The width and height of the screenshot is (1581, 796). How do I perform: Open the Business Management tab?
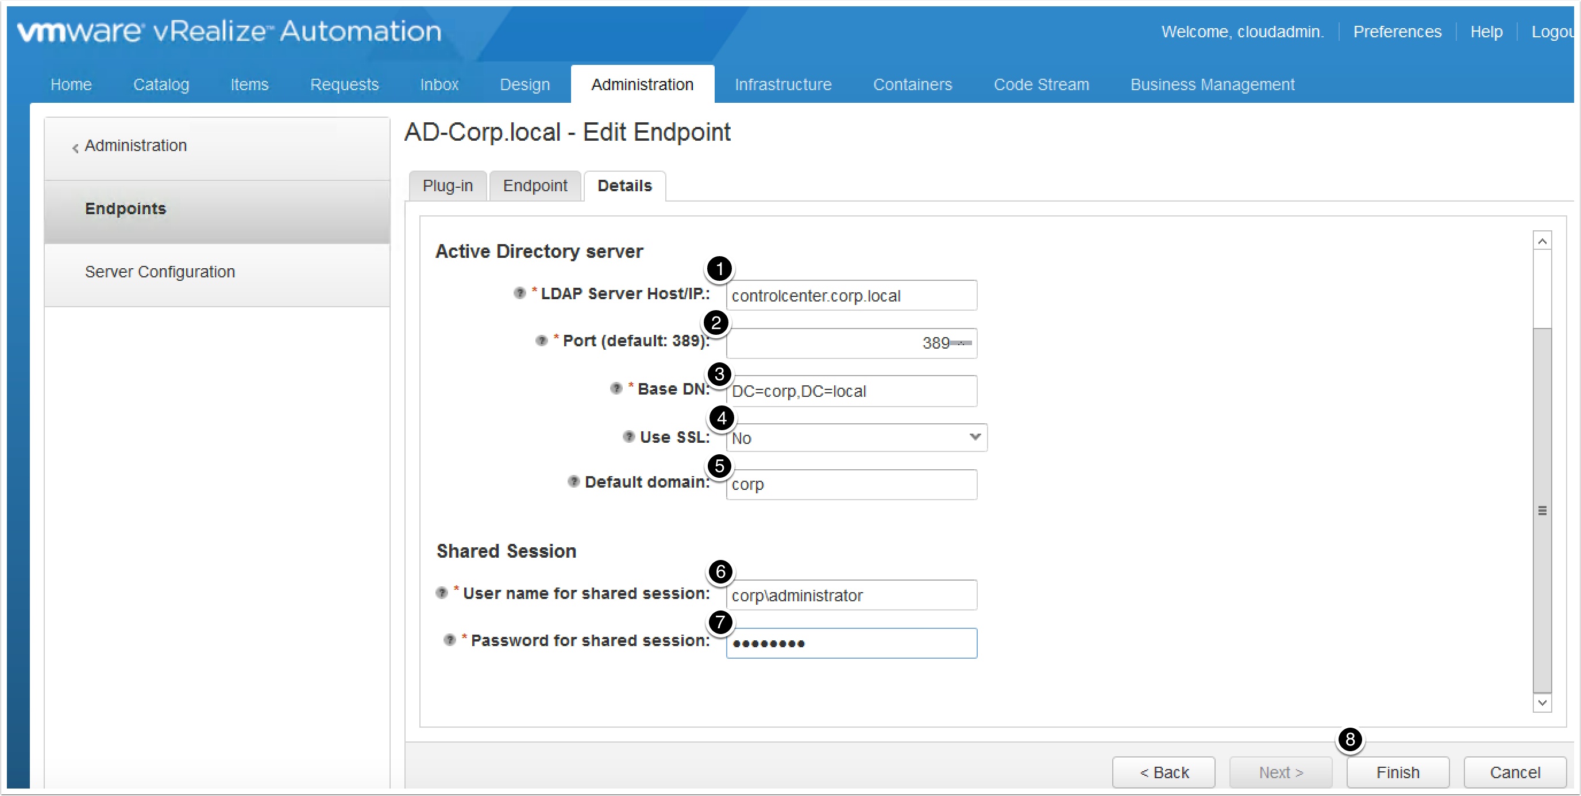(x=1212, y=84)
